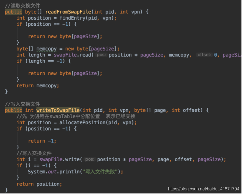
Task: Click 'return memcopy;' statement
Action: click(38, 86)
